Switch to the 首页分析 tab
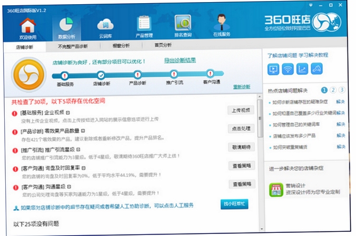Screen dimensions: 356x236 (x=163, y=45)
